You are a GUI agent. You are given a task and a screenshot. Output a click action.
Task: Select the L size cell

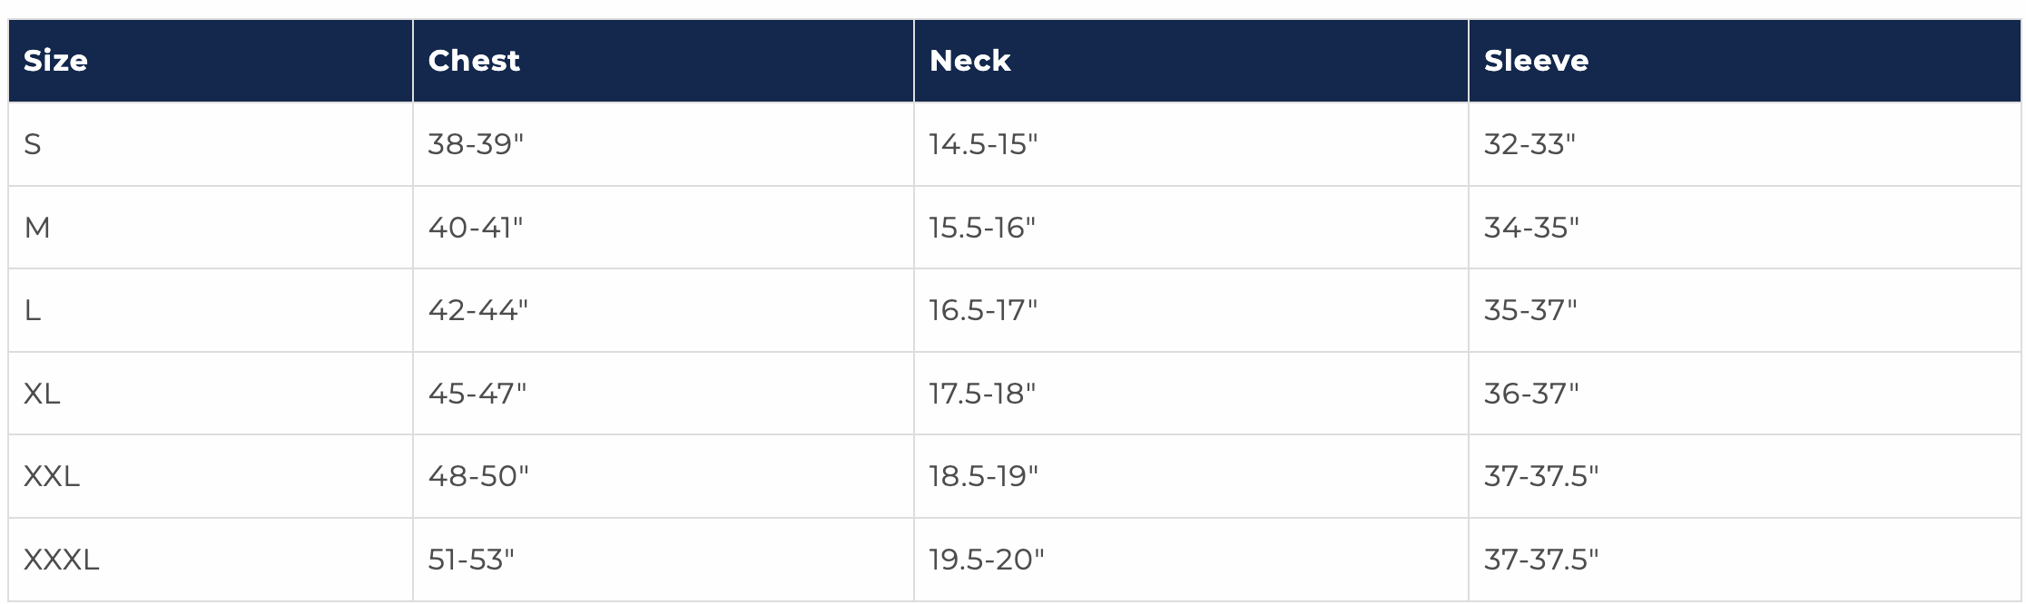33,311
